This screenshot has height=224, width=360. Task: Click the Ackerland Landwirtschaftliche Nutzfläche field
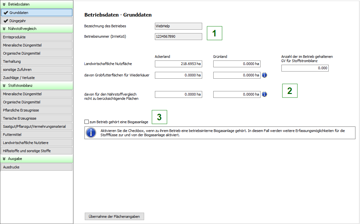(x=178, y=64)
